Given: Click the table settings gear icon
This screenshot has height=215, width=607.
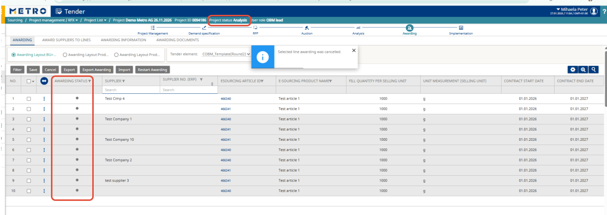Looking at the screenshot, I should pos(573,69).
